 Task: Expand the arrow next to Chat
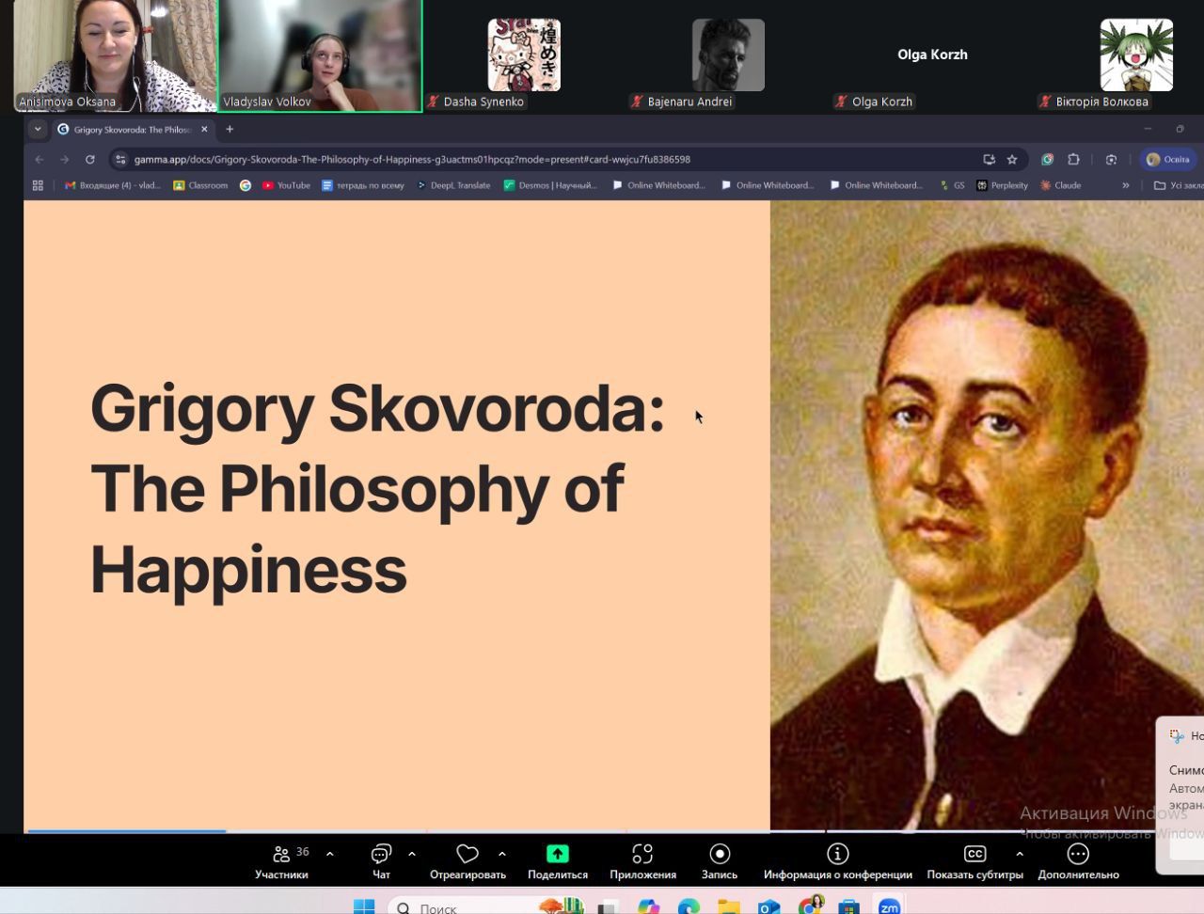tap(412, 854)
